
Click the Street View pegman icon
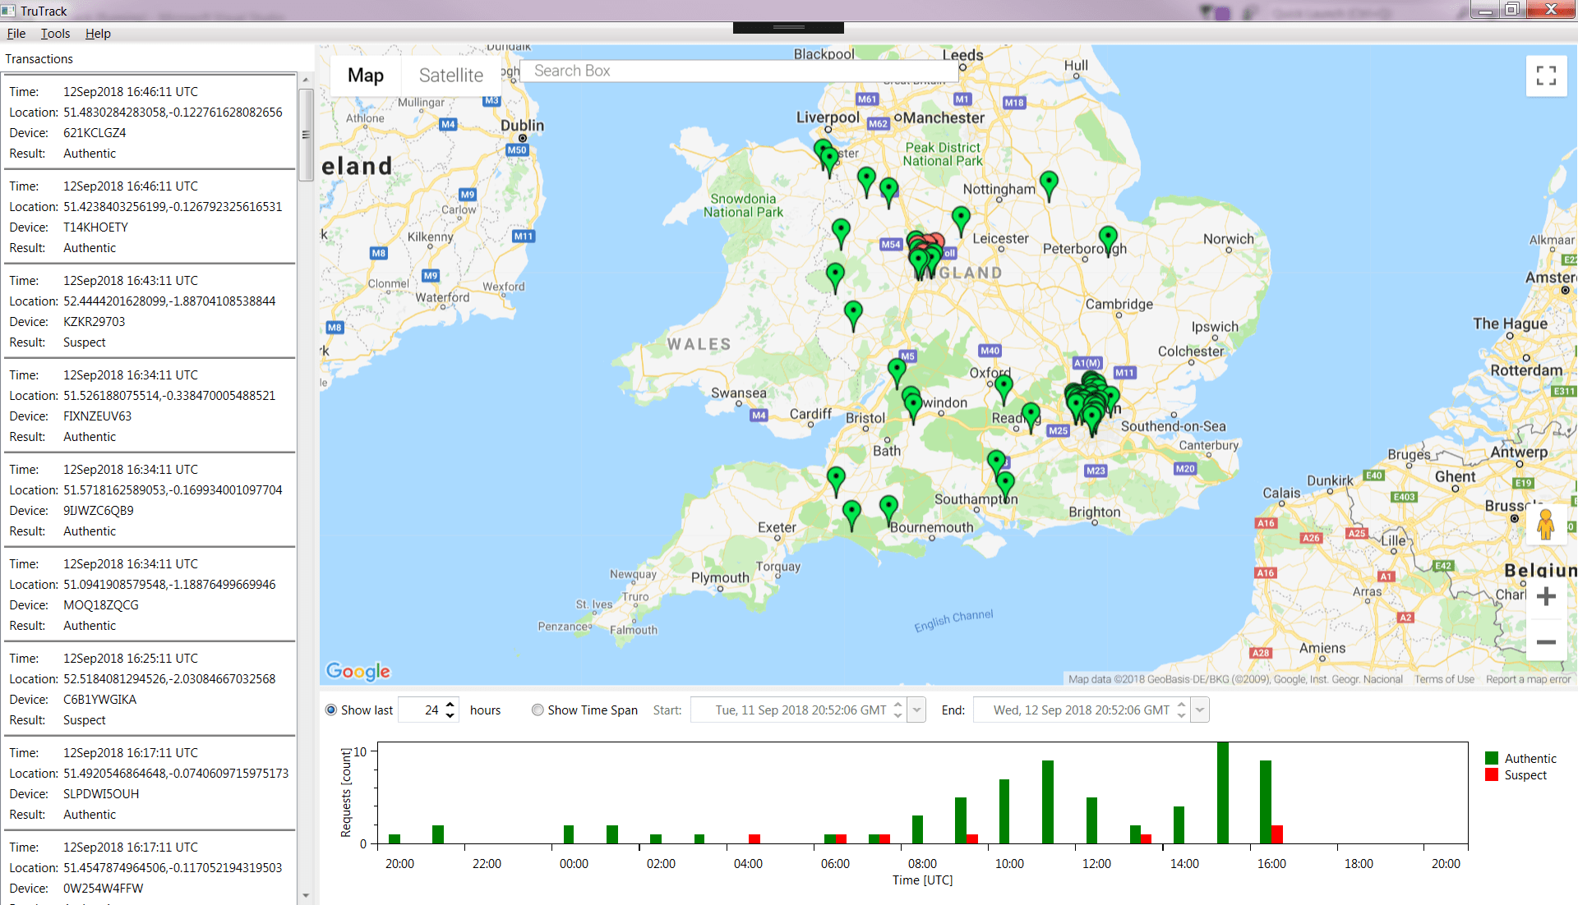click(x=1545, y=525)
